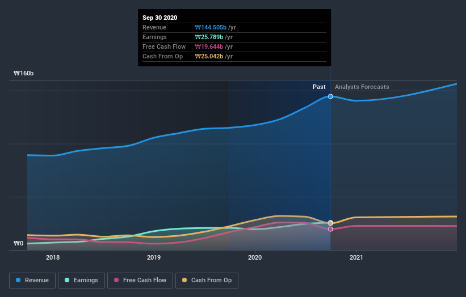Viewport: 466px width, 297px height.
Task: Select the orange Cash From Op data point marker
Action: pos(330,223)
